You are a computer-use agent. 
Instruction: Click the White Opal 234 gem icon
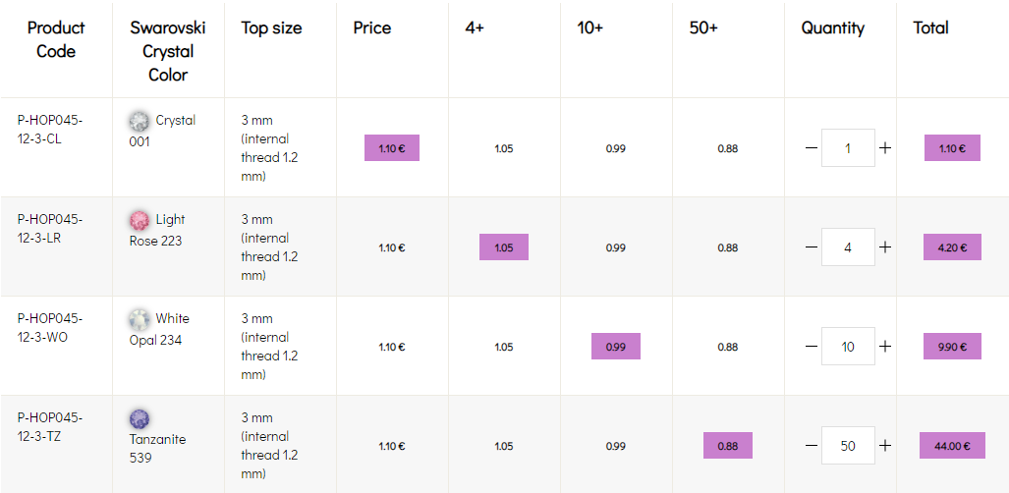pyautogui.click(x=140, y=319)
